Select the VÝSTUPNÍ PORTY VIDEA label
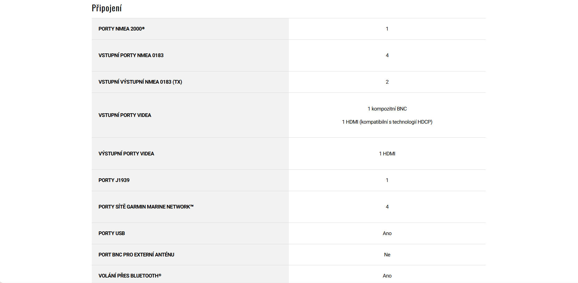Screen dimensions: 578x283 coord(126,154)
